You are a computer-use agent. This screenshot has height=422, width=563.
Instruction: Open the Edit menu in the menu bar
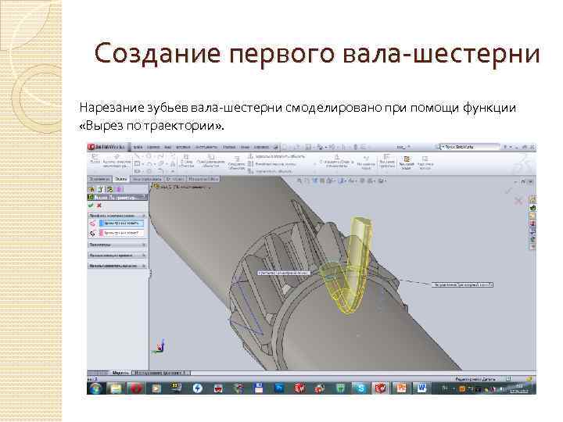point(153,147)
